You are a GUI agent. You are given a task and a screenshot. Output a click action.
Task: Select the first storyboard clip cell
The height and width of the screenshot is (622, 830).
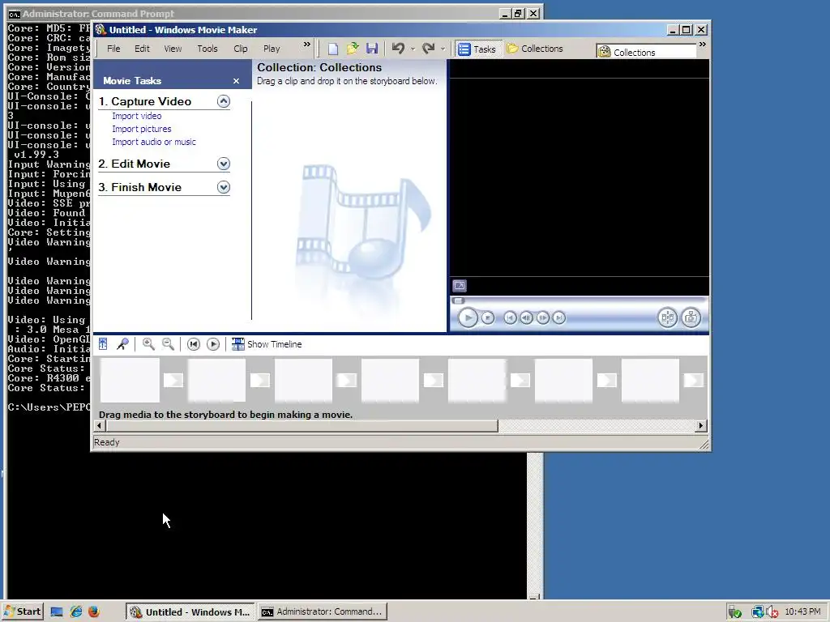(x=130, y=380)
